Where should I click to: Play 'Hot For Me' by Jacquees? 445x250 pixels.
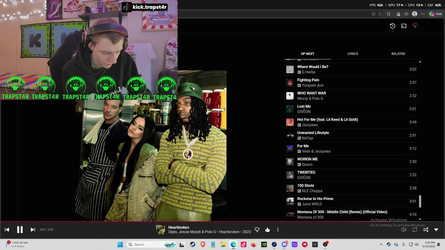(351, 122)
